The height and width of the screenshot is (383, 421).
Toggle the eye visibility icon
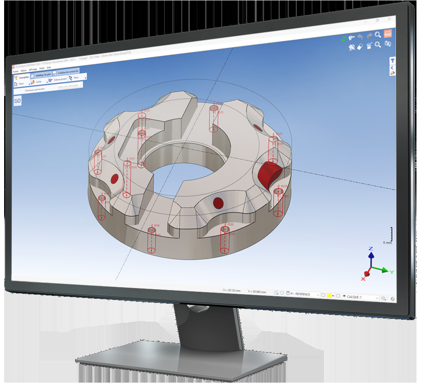pyautogui.click(x=388, y=44)
